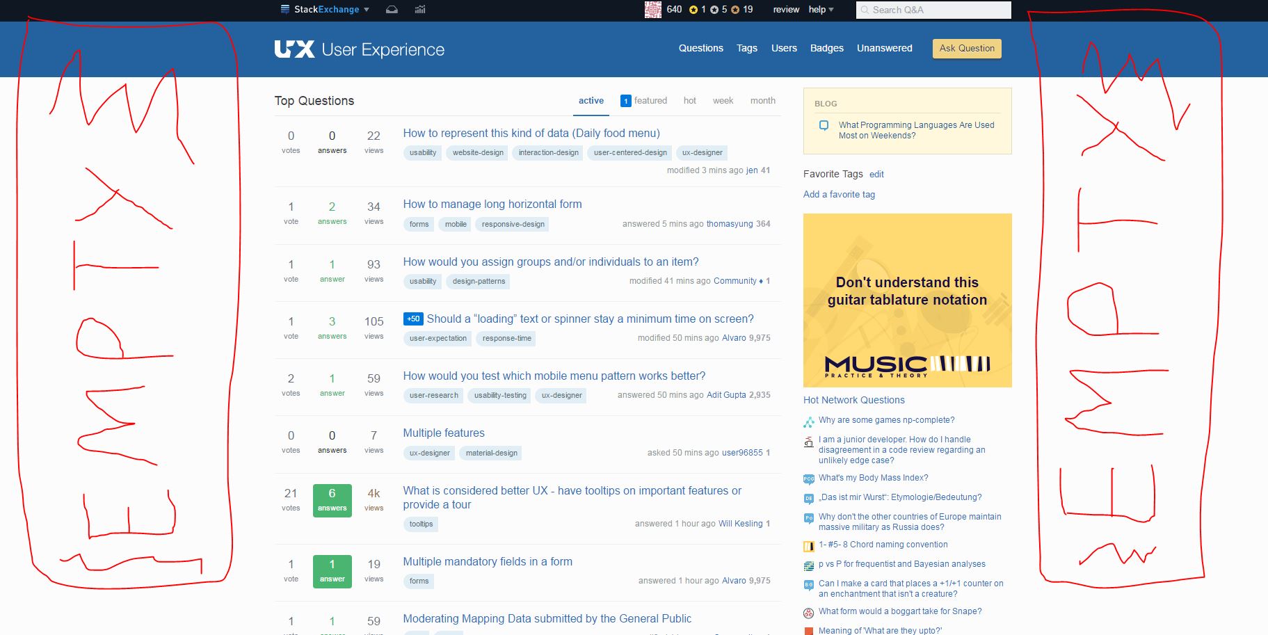Select the active tab

click(591, 101)
